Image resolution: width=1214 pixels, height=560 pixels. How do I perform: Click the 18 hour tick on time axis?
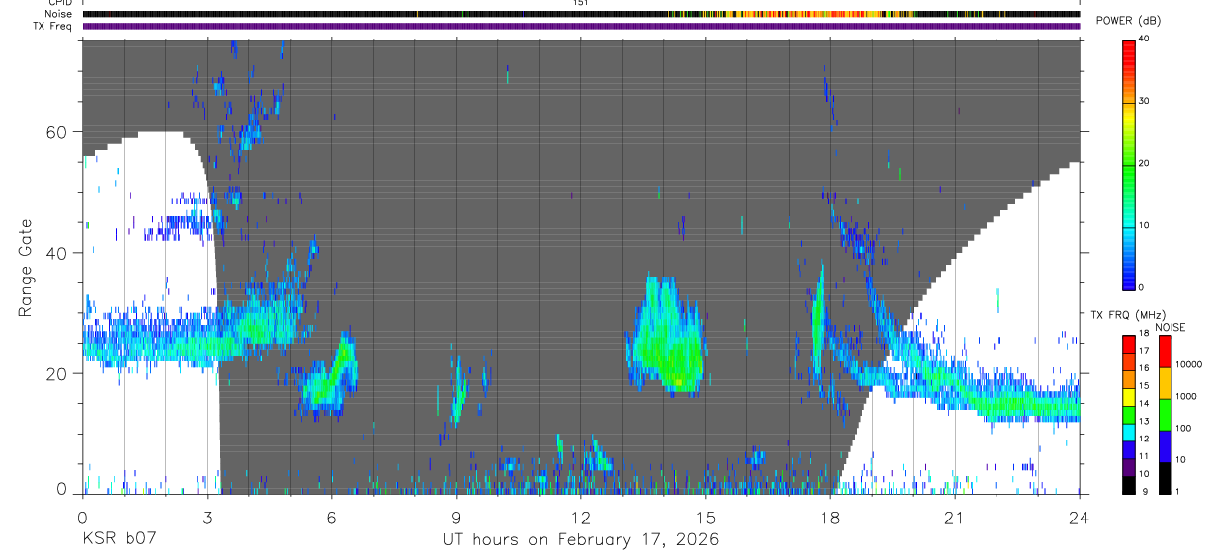point(830,516)
